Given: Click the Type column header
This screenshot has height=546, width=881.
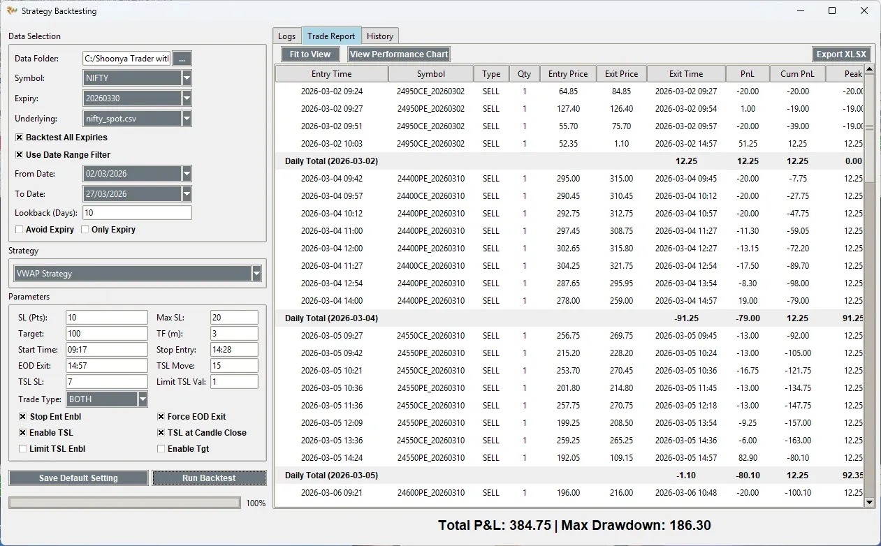Looking at the screenshot, I should coord(491,74).
